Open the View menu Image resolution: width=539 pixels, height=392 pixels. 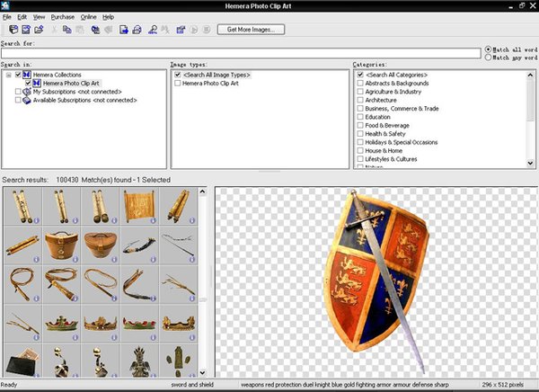[39, 17]
